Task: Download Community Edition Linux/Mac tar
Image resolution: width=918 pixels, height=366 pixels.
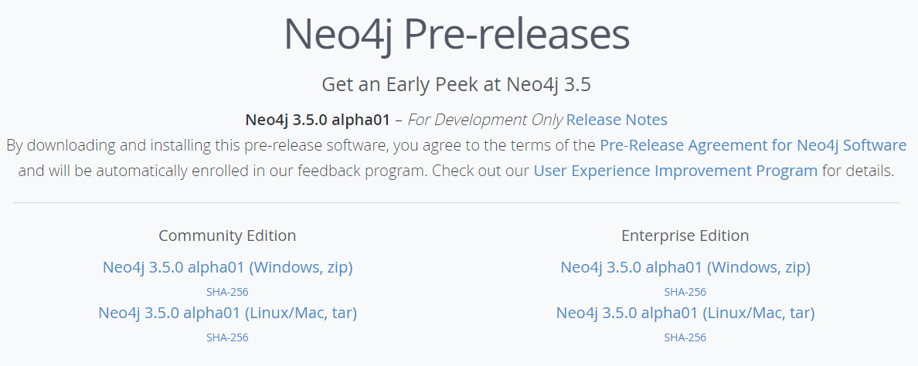Action: (x=227, y=313)
